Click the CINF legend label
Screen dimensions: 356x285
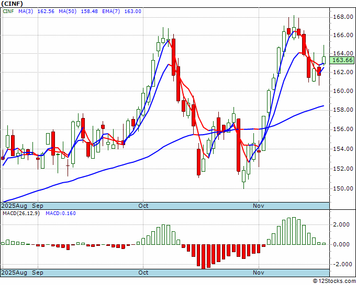tap(8, 11)
